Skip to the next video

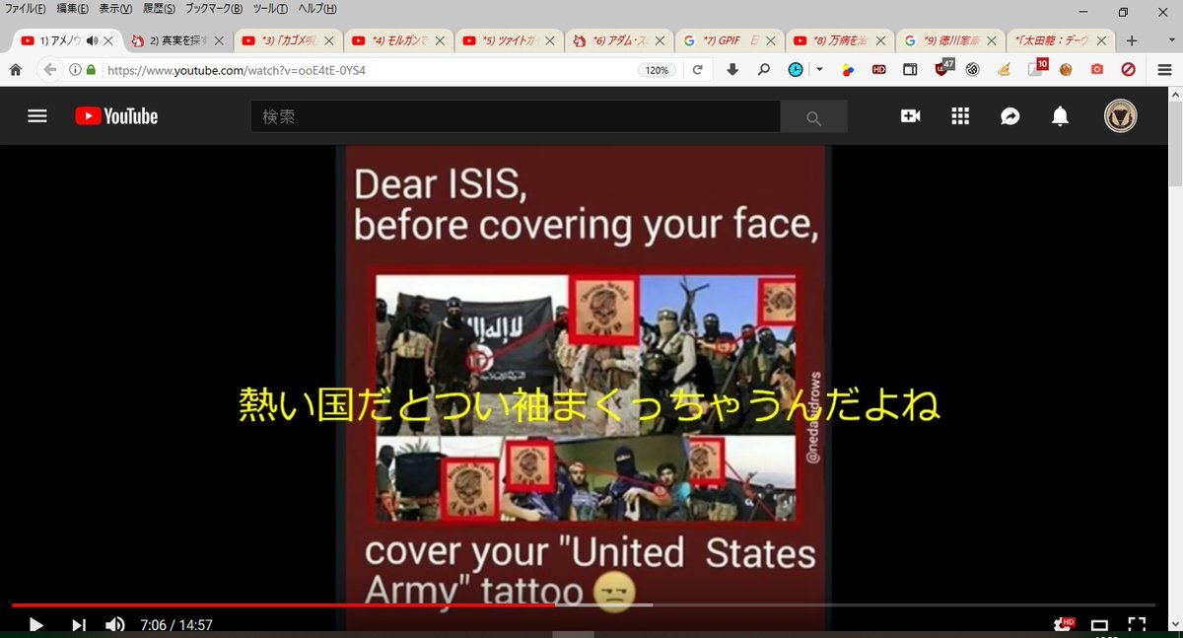click(x=79, y=625)
